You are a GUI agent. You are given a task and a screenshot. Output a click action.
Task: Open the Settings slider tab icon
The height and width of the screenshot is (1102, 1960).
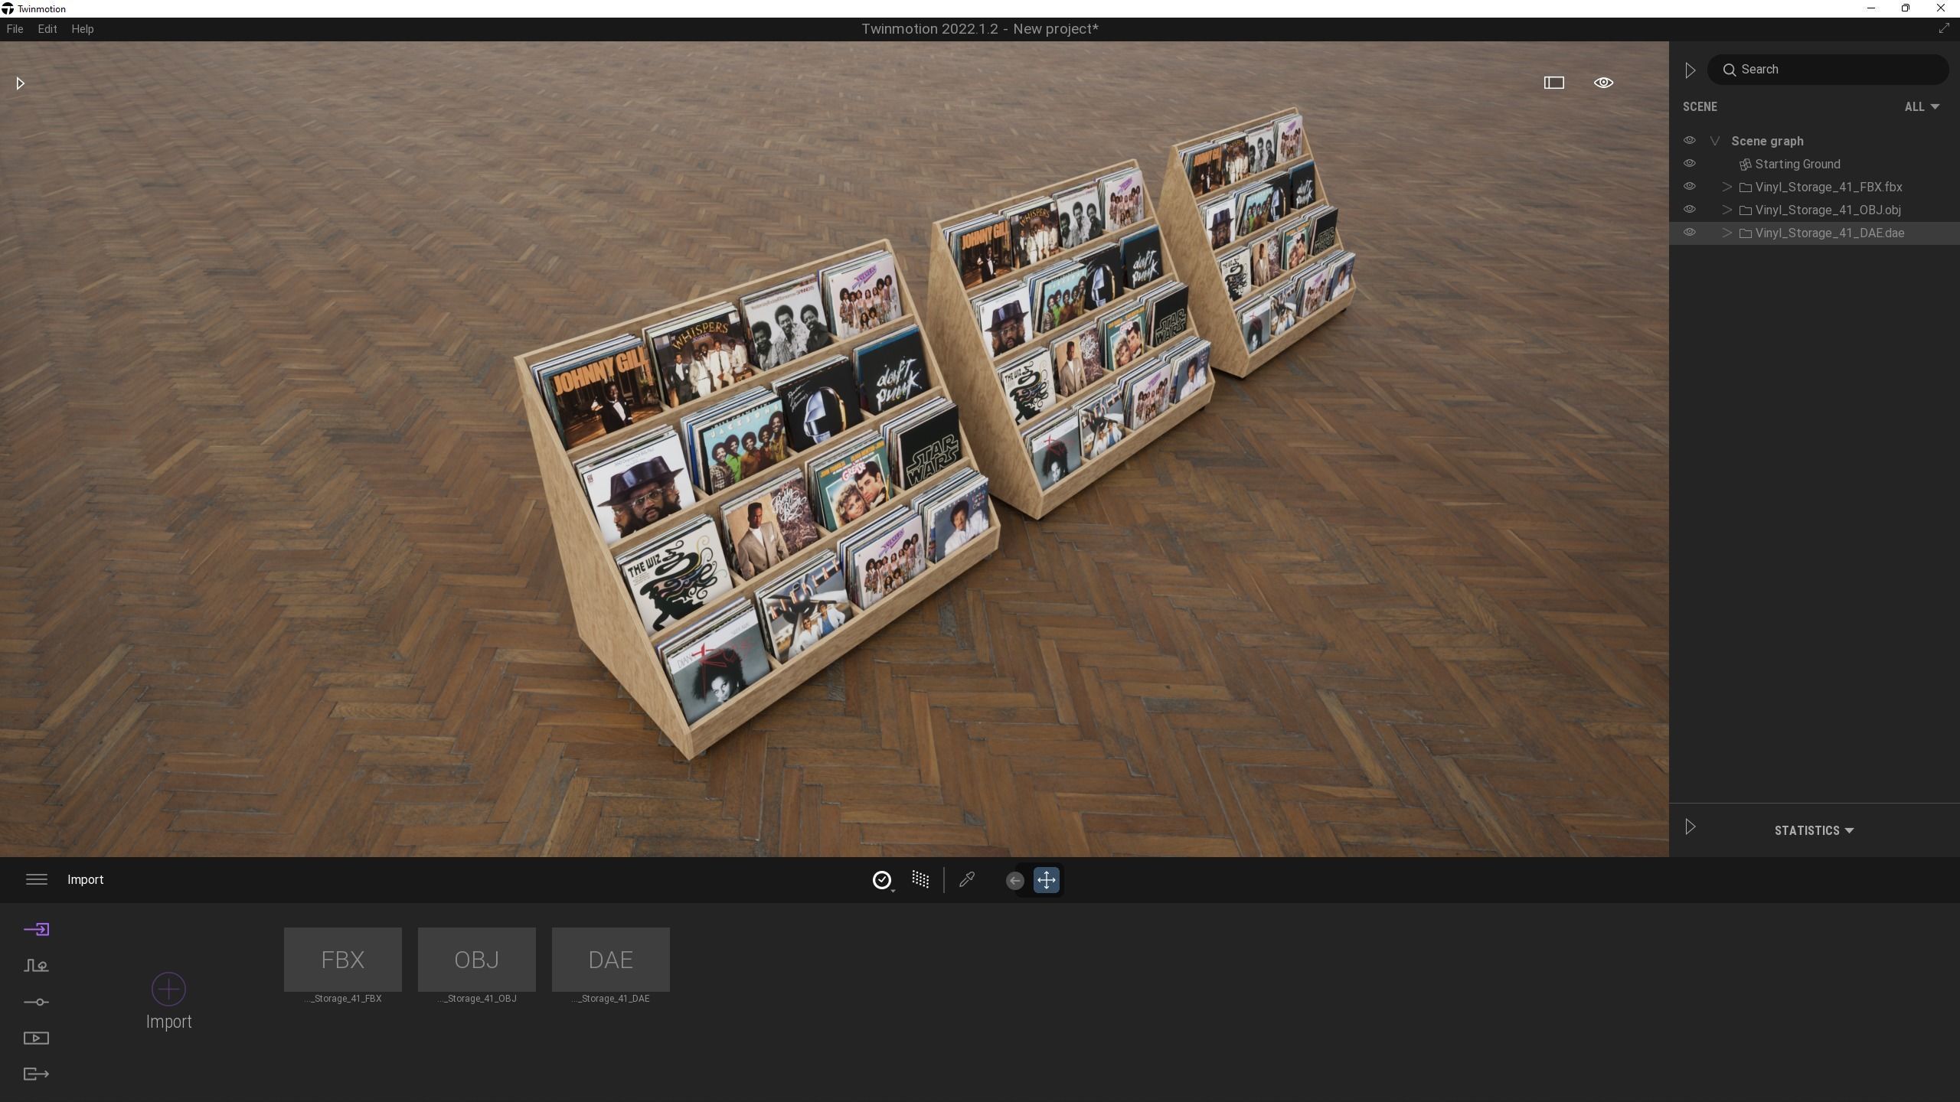[x=36, y=1002]
